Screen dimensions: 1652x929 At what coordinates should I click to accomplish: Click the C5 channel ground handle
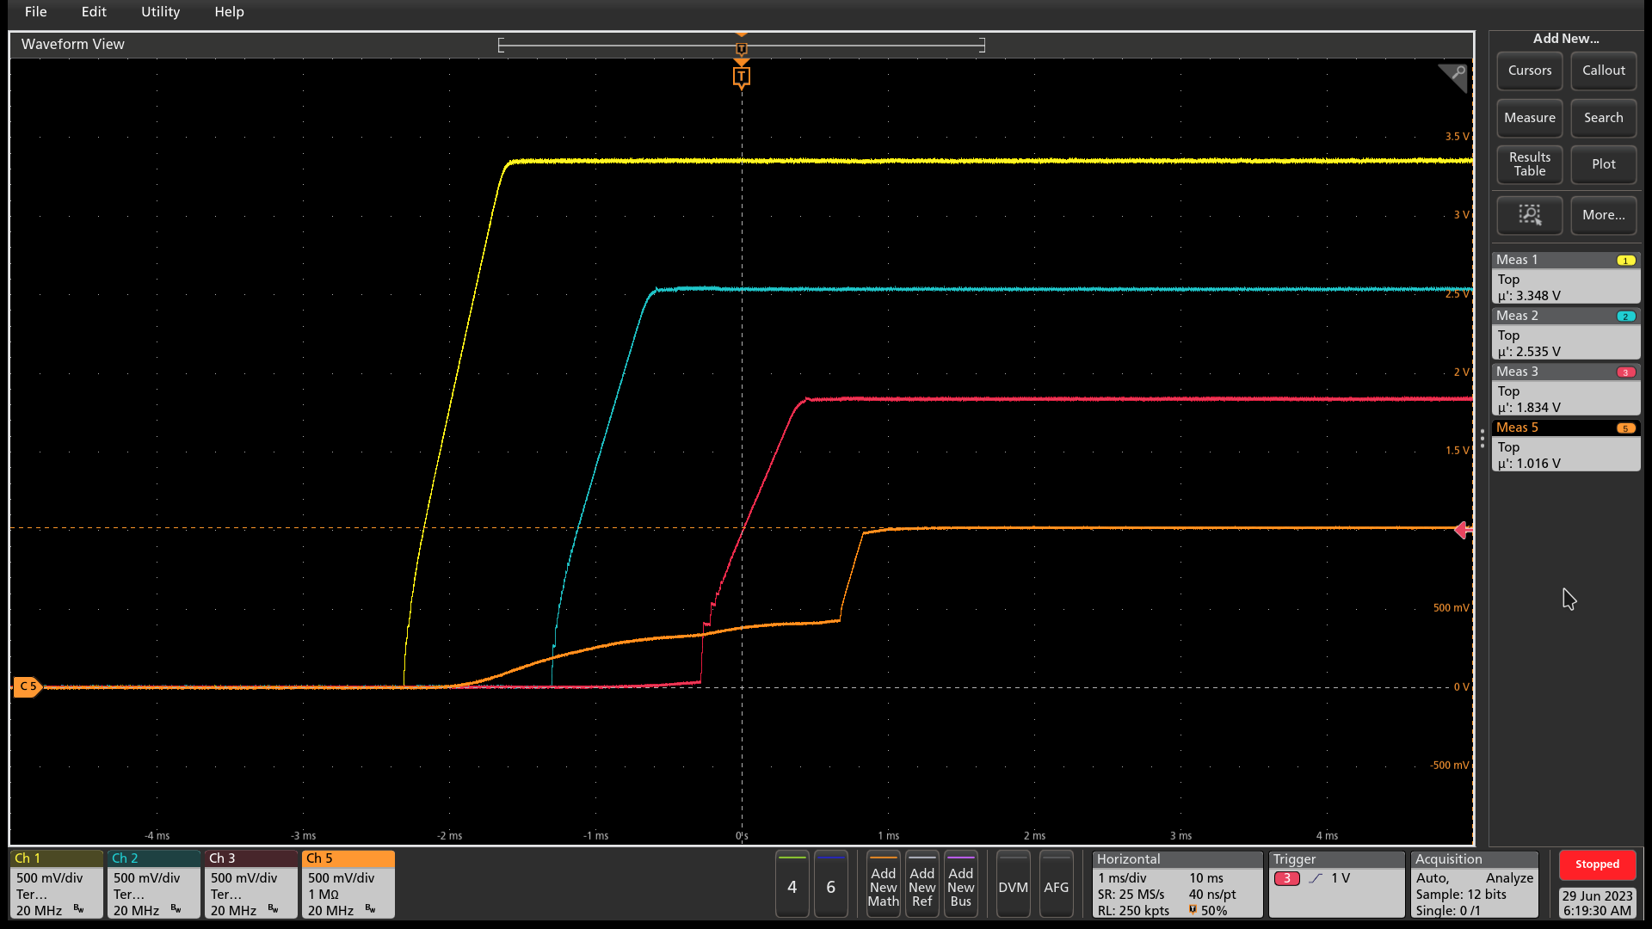(27, 686)
